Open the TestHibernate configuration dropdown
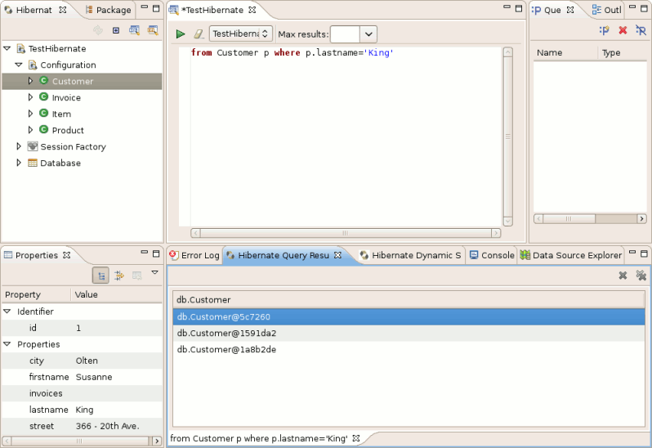Image resolution: width=652 pixels, height=448 pixels. [x=241, y=34]
